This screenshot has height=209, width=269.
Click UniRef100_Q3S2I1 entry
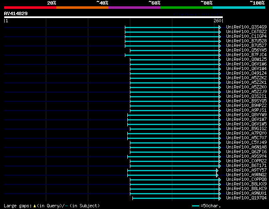246,96
